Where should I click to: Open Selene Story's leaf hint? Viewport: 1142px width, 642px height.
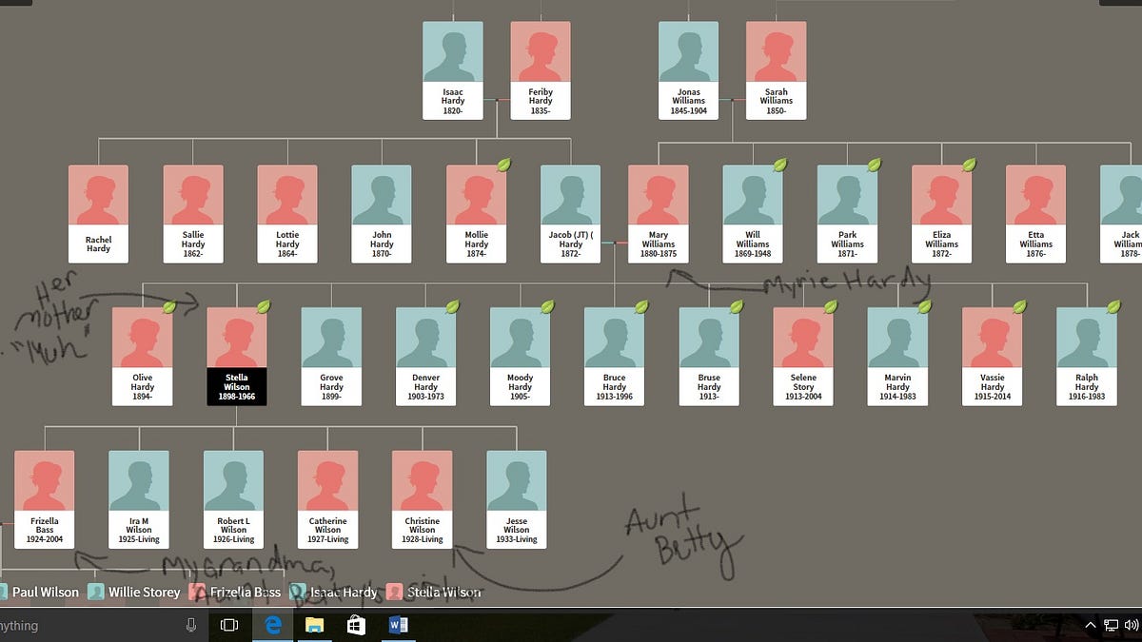pos(830,307)
